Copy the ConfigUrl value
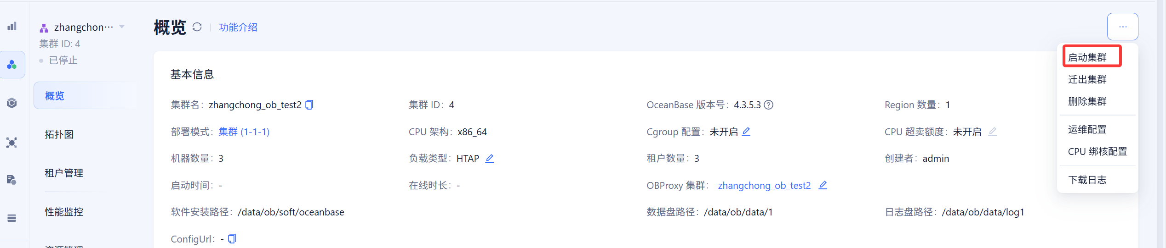Image resolution: width=1166 pixels, height=248 pixels. [x=232, y=239]
